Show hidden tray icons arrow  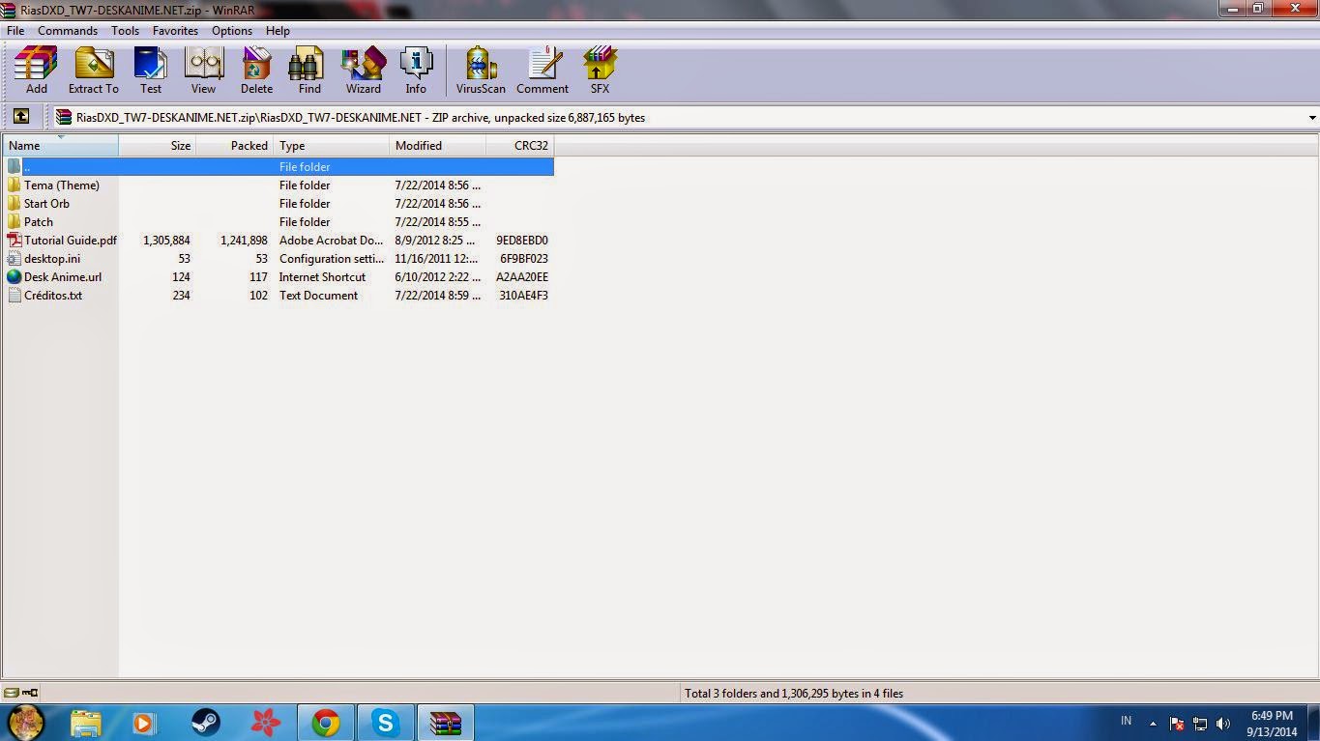1153,723
